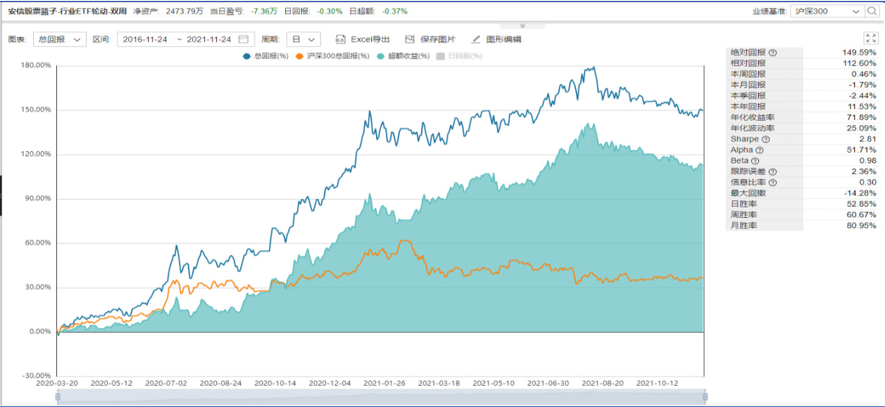Open the 周期 period dropdown

tap(303, 39)
